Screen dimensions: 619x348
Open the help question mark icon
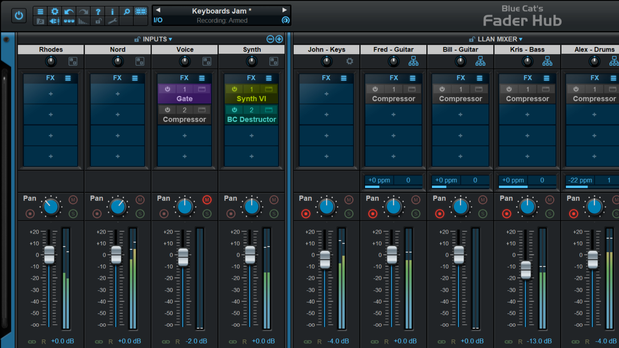click(98, 11)
